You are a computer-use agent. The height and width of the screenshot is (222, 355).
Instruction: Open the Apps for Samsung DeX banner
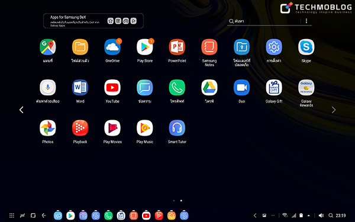pos(93,21)
